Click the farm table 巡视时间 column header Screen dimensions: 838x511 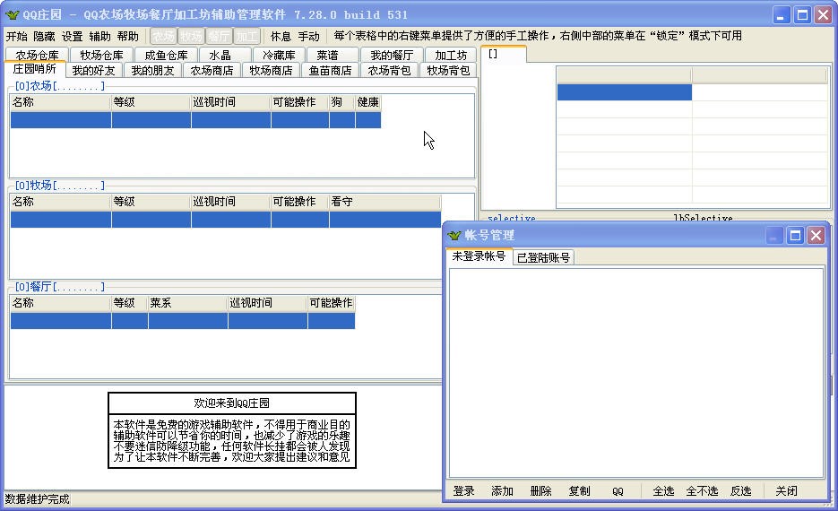(231, 102)
